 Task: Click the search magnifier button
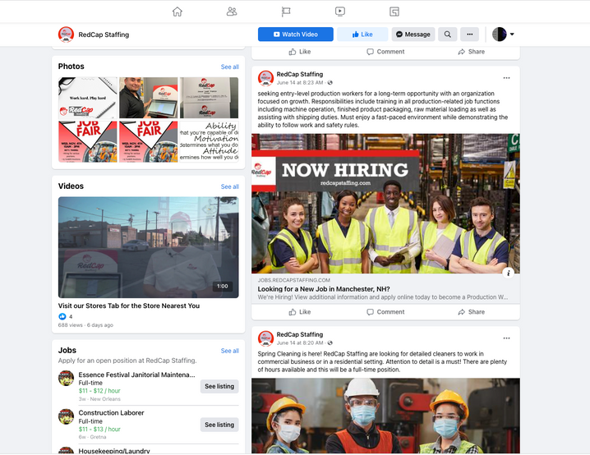(447, 34)
